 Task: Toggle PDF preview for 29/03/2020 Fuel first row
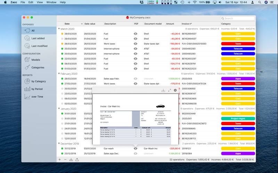136,34
